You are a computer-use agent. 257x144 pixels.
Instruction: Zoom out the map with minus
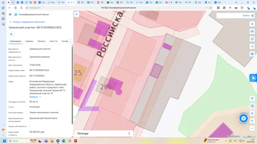tap(252, 128)
